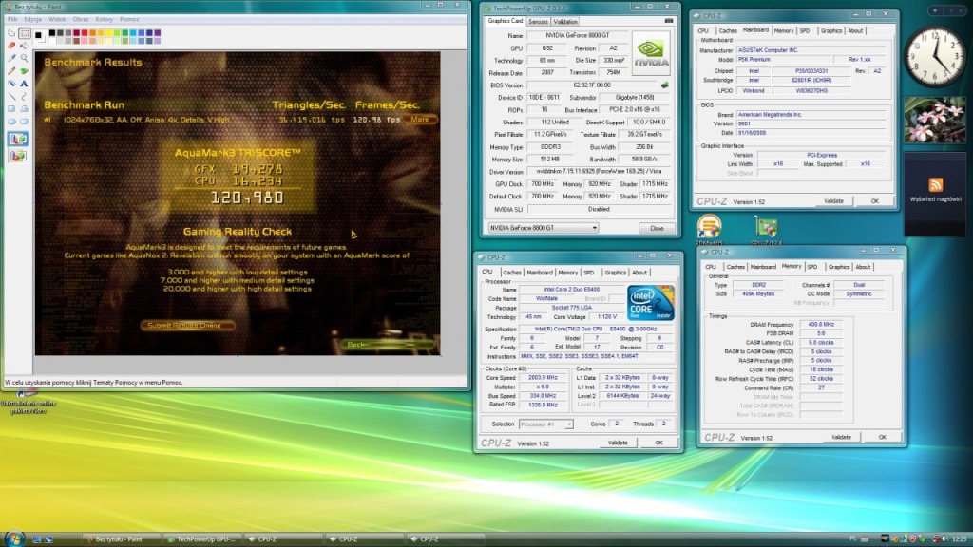Select the Rounded rectangle tool in Paint
973x547 pixels.
(24, 122)
